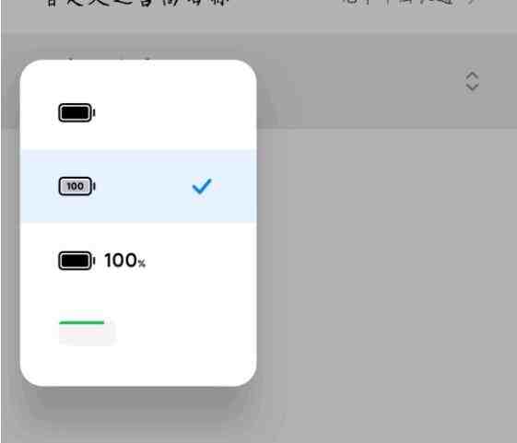Click the green progress line indicator
The height and width of the screenshot is (443, 517).
pyautogui.click(x=82, y=322)
